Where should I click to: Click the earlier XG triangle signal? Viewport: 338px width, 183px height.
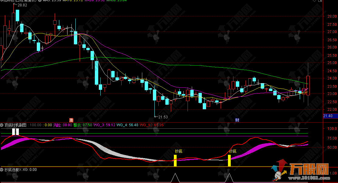coord(175,178)
